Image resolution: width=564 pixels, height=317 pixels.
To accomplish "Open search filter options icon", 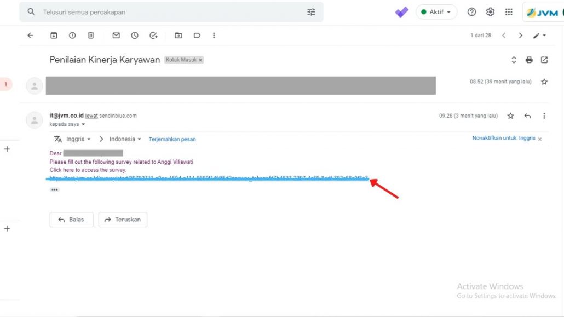I will tap(311, 12).
